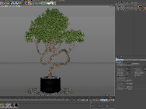Toggle Render LOD in Editor checkbox
Screen dimensions: 146x109
pos(144,73)
